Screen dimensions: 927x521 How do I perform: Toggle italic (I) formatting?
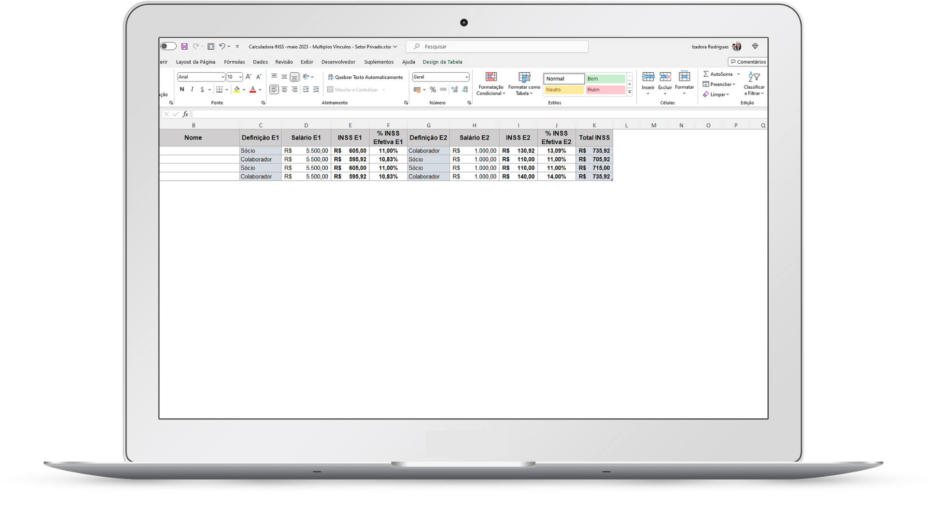click(x=192, y=89)
